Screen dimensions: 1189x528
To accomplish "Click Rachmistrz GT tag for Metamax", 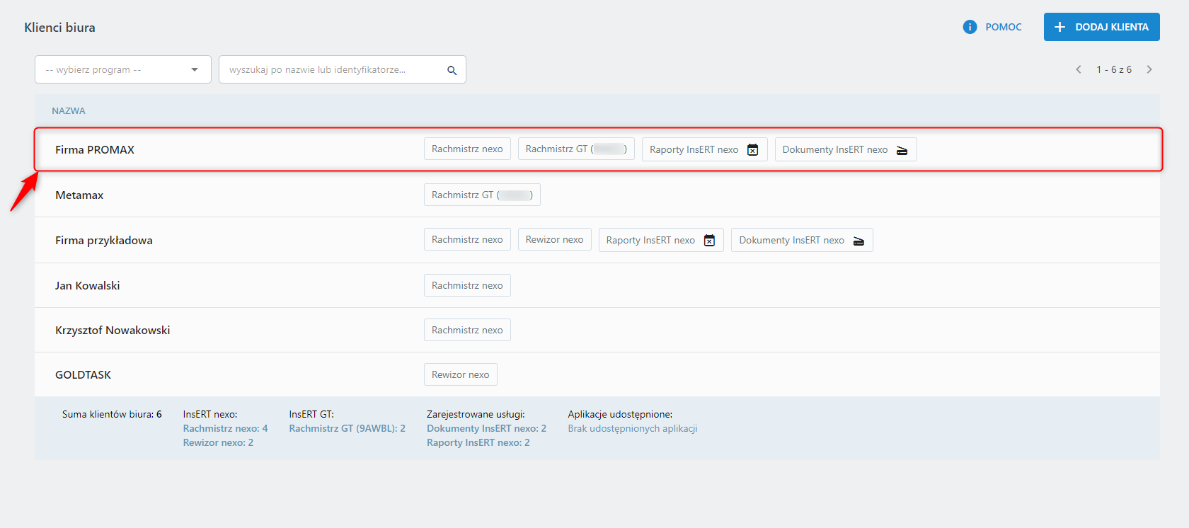I will [x=482, y=195].
